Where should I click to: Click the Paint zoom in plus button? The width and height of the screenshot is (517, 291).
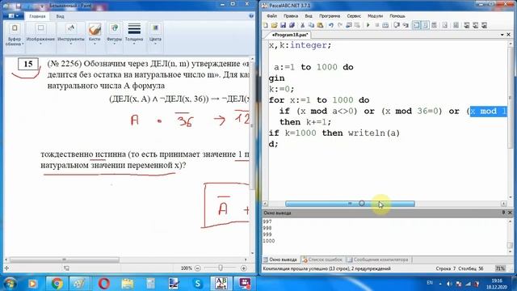point(244,268)
